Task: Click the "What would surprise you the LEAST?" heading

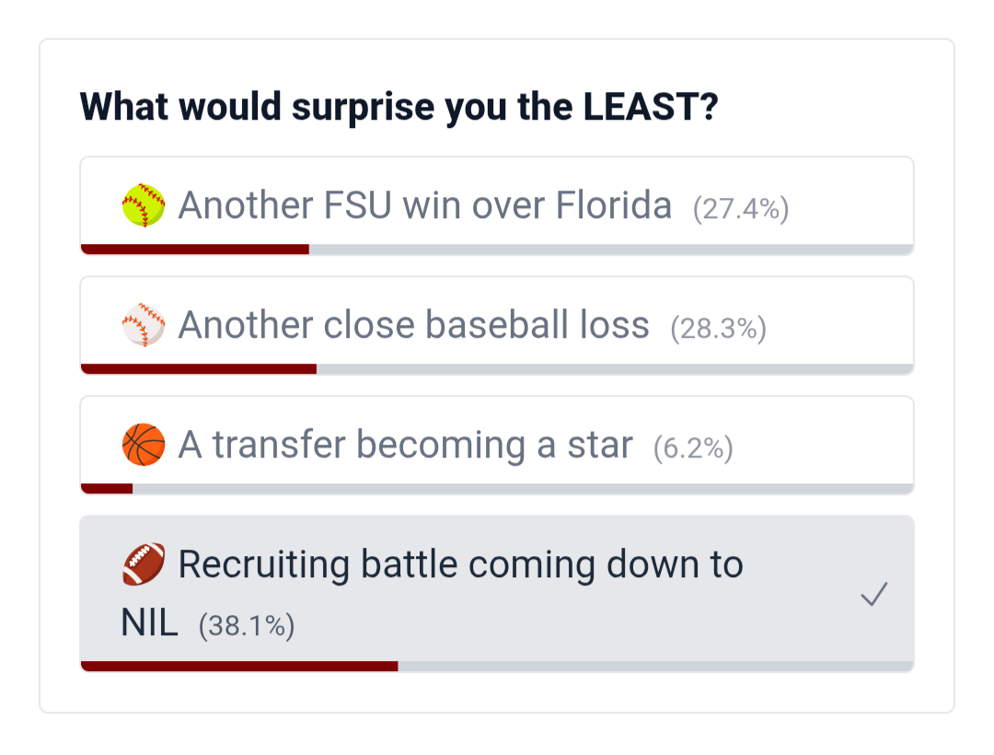Action: [x=399, y=108]
